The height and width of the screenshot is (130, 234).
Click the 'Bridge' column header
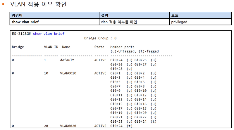point(18,47)
